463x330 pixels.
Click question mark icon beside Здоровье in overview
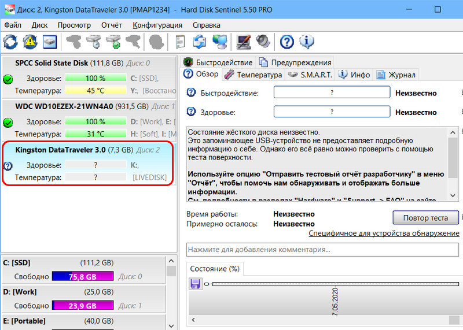pos(192,112)
